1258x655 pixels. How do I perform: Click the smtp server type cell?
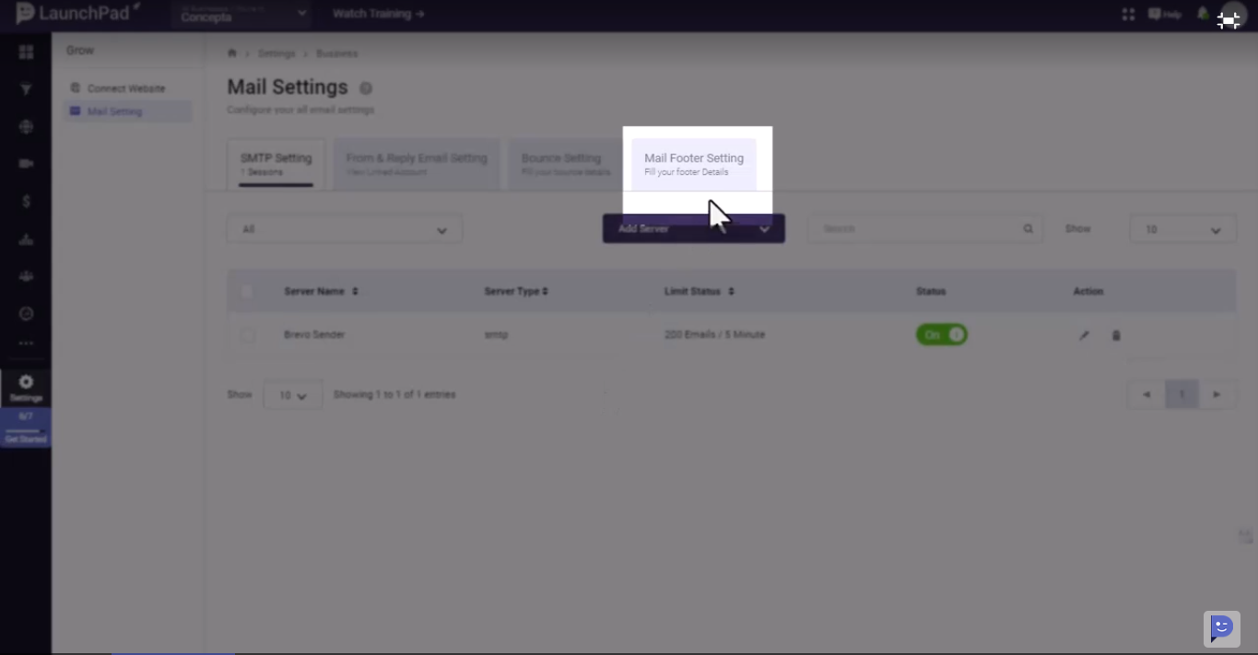(x=496, y=334)
